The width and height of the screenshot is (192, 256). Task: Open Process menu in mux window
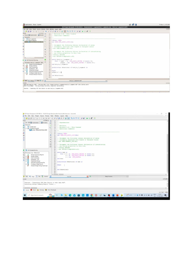coord(47,116)
